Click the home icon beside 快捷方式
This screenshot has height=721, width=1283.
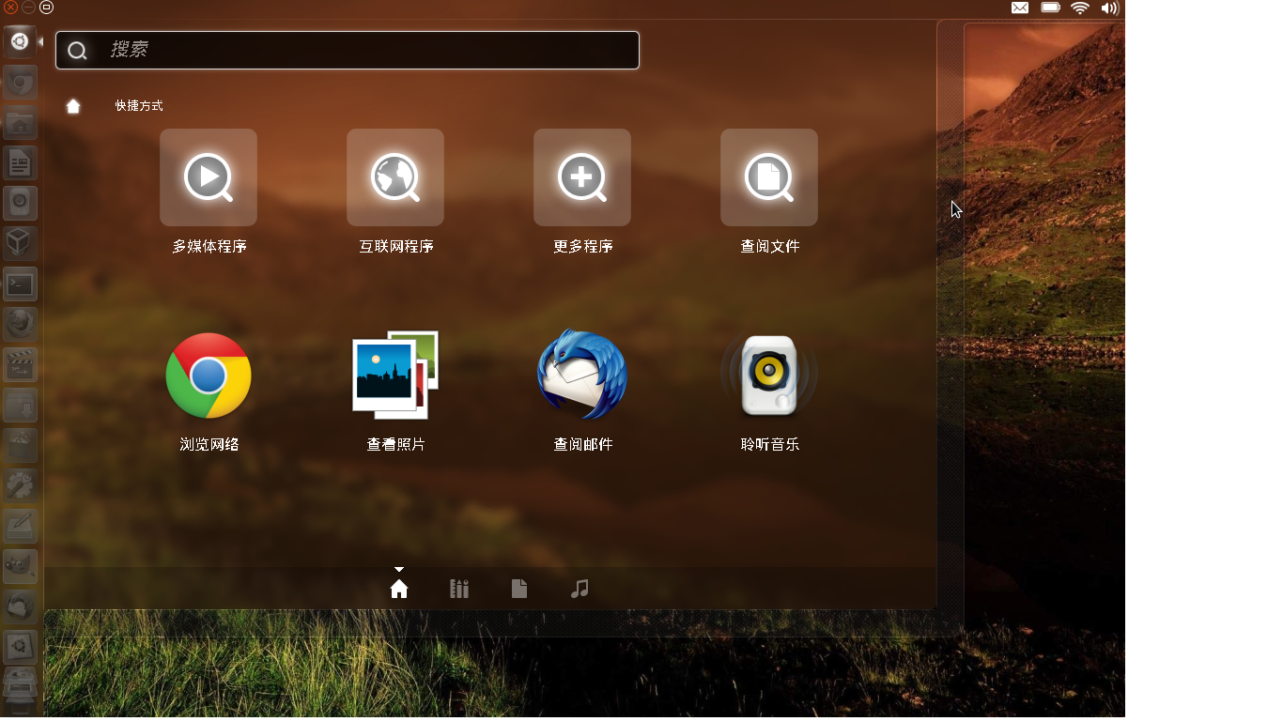[73, 106]
